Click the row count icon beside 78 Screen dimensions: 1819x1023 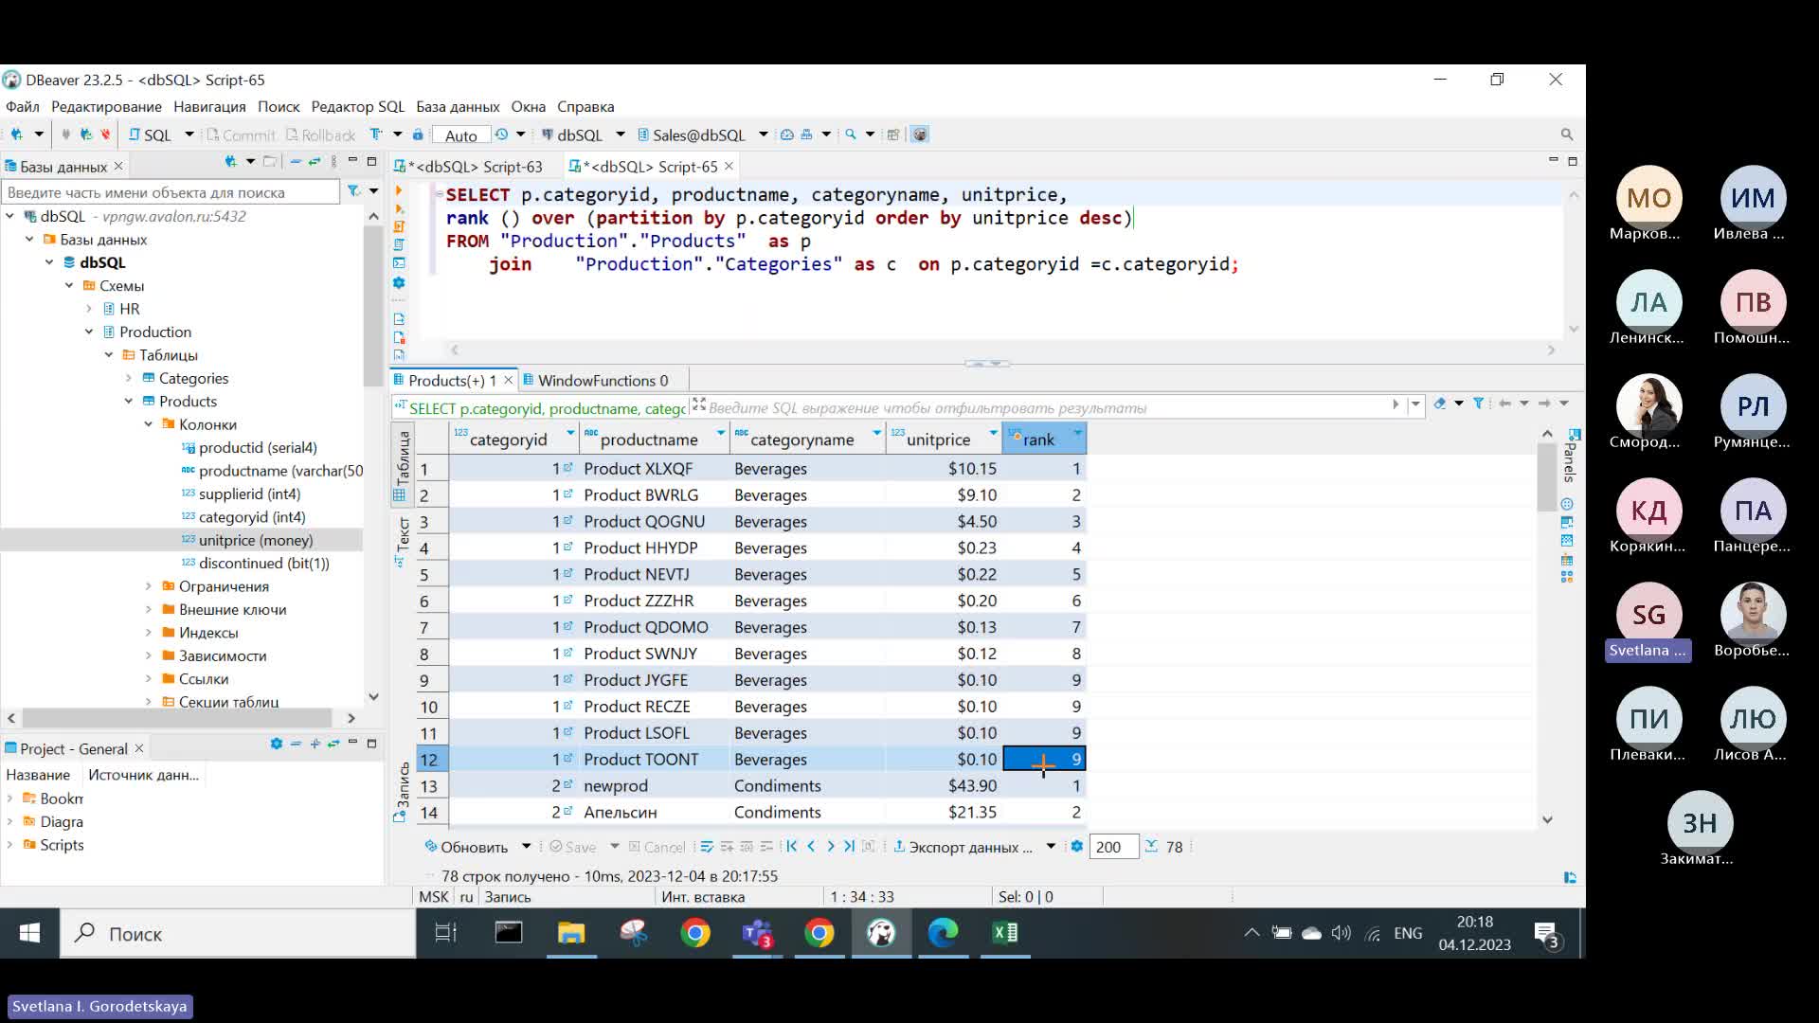pyautogui.click(x=1151, y=847)
